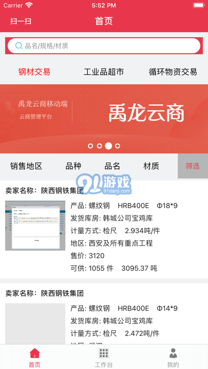Select the third banner page dot

click(108, 146)
